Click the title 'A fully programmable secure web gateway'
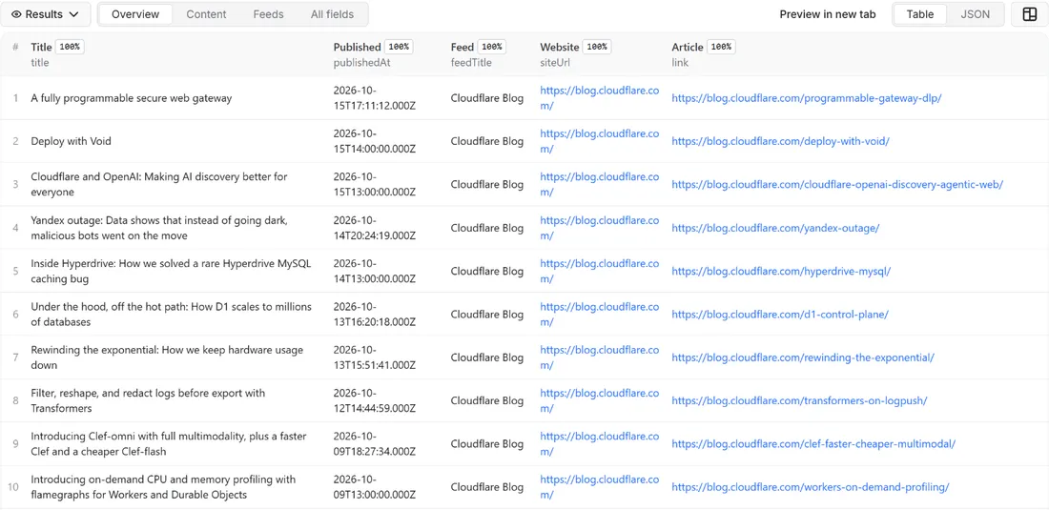 pos(132,97)
